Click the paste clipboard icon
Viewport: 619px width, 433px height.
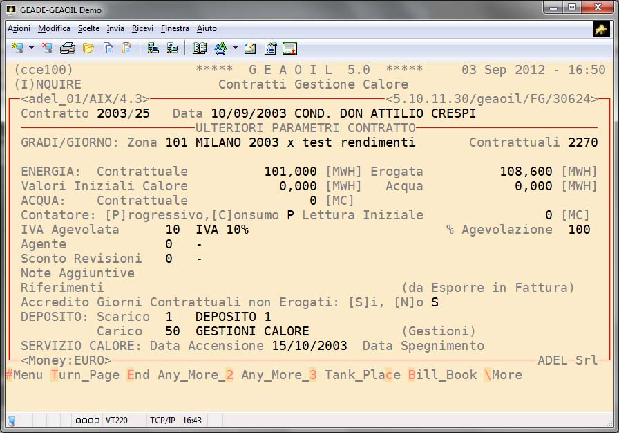[x=126, y=48]
